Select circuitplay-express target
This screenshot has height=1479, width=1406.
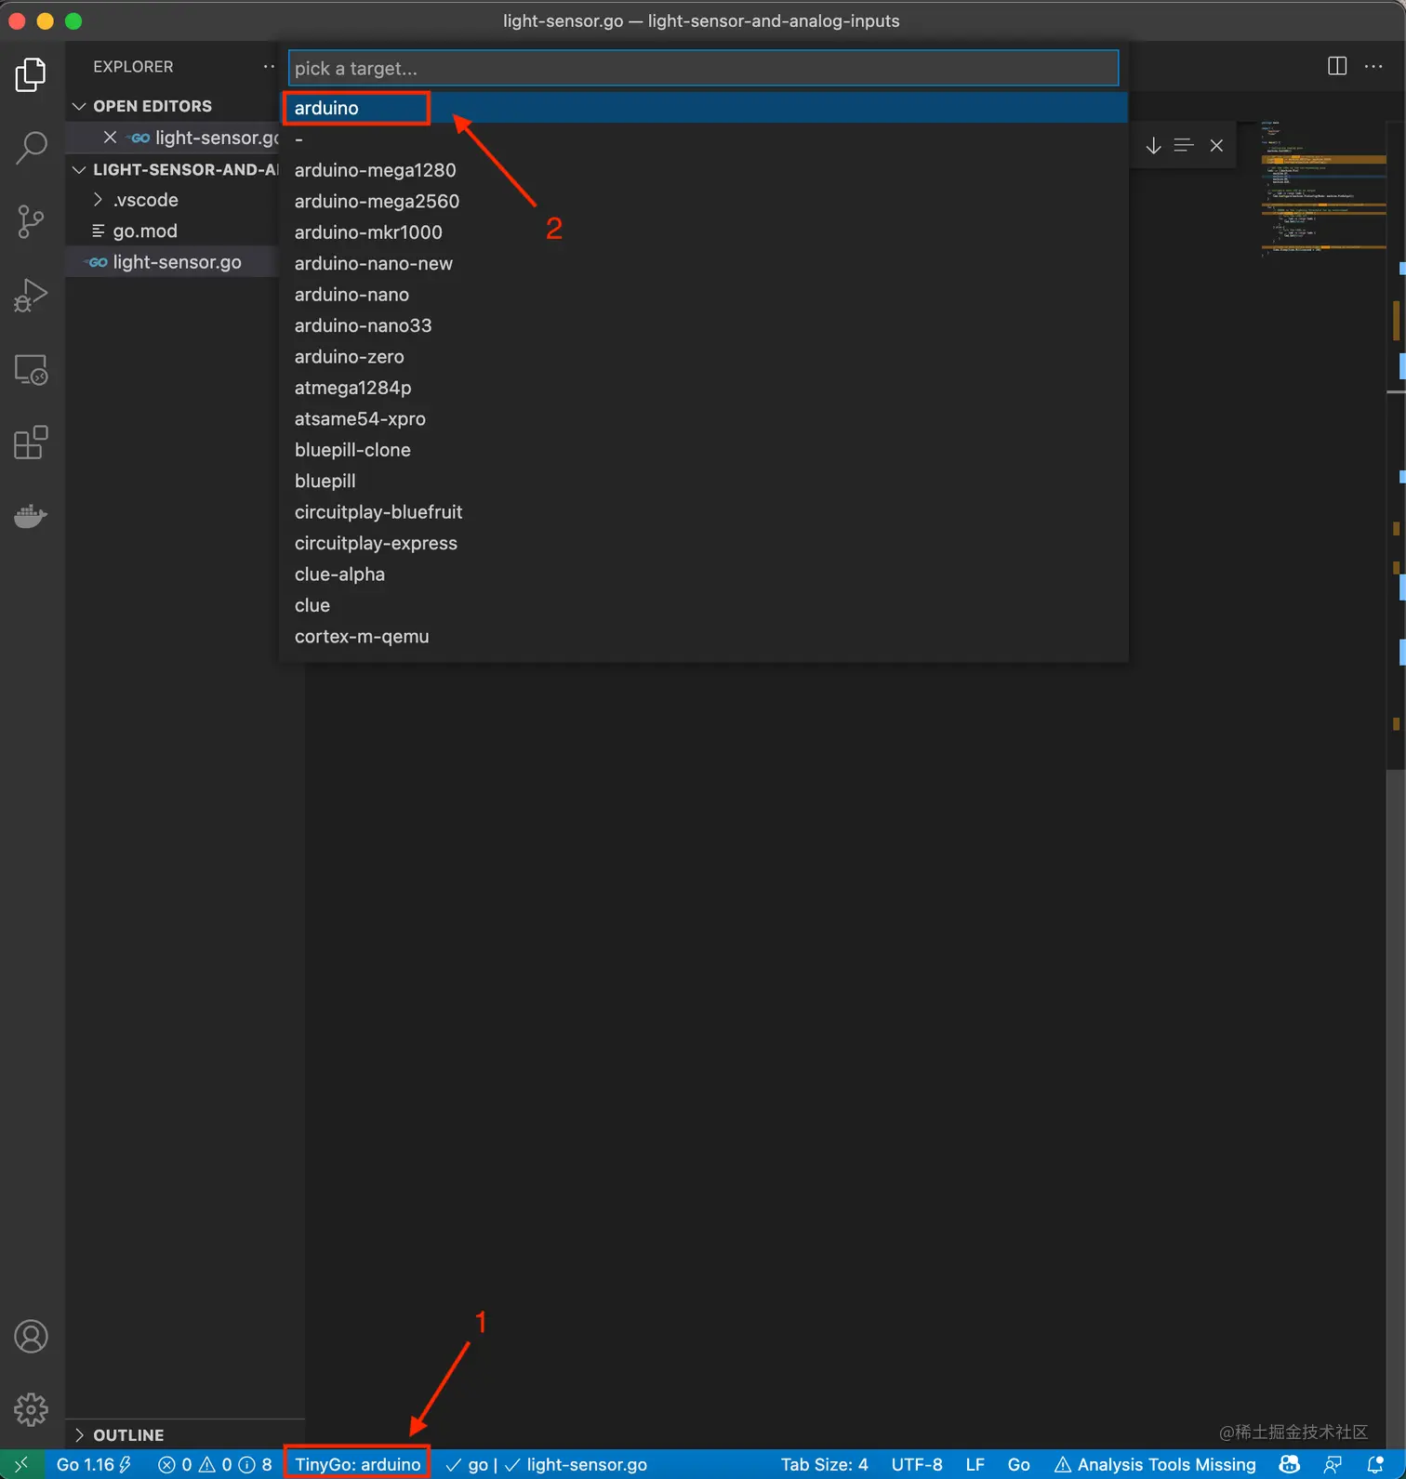pyautogui.click(x=704, y=543)
